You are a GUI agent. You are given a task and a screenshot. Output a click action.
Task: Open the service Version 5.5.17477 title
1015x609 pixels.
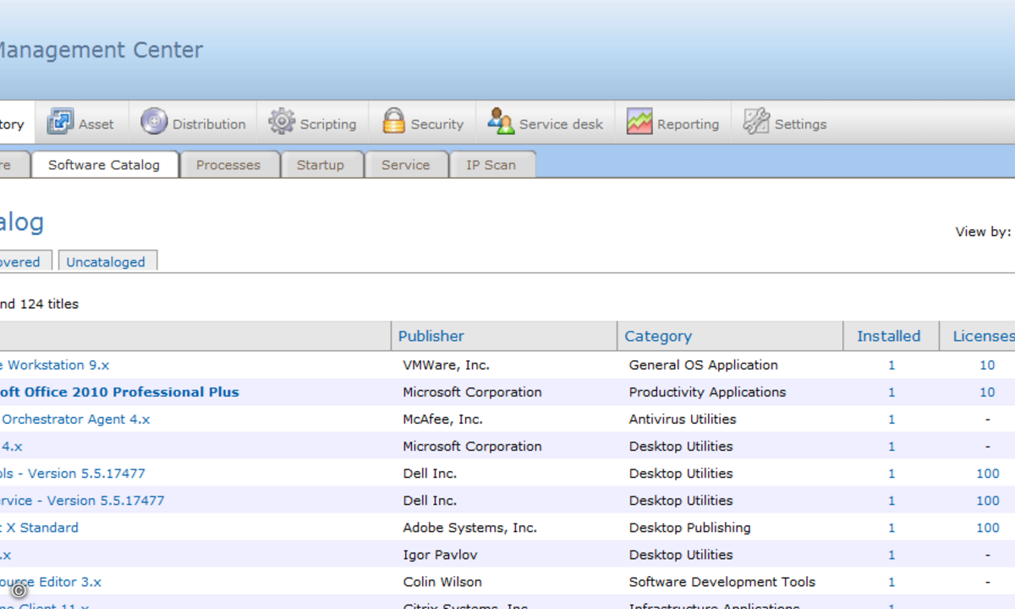[82, 501]
